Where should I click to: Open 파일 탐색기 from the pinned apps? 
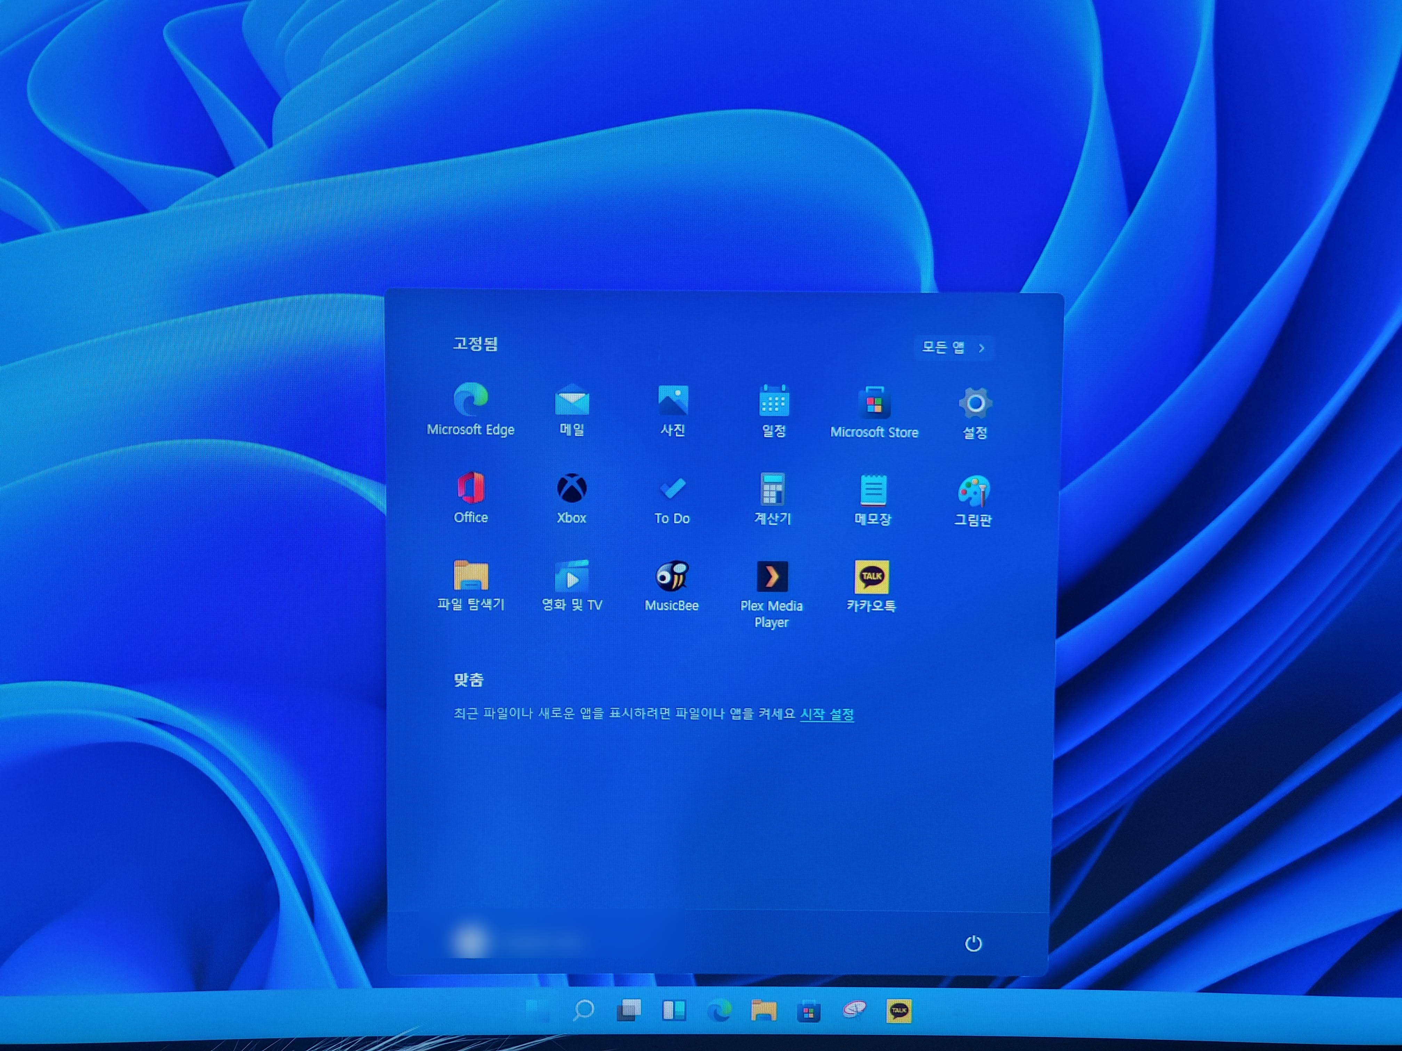pyautogui.click(x=471, y=585)
